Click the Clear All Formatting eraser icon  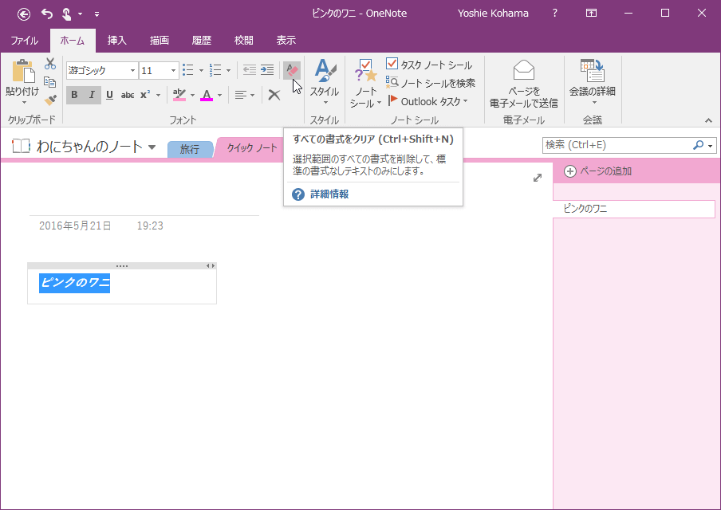click(x=291, y=70)
